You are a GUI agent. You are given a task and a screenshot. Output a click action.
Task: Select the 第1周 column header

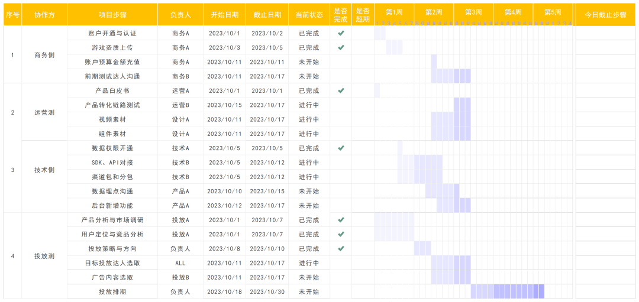(x=393, y=12)
